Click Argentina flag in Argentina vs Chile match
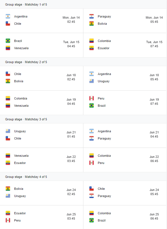 pos(8,16)
